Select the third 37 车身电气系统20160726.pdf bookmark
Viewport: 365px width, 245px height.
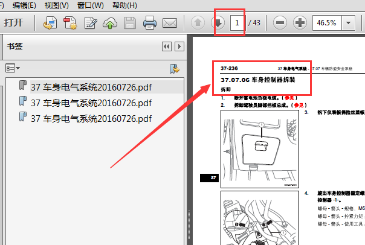(x=91, y=118)
